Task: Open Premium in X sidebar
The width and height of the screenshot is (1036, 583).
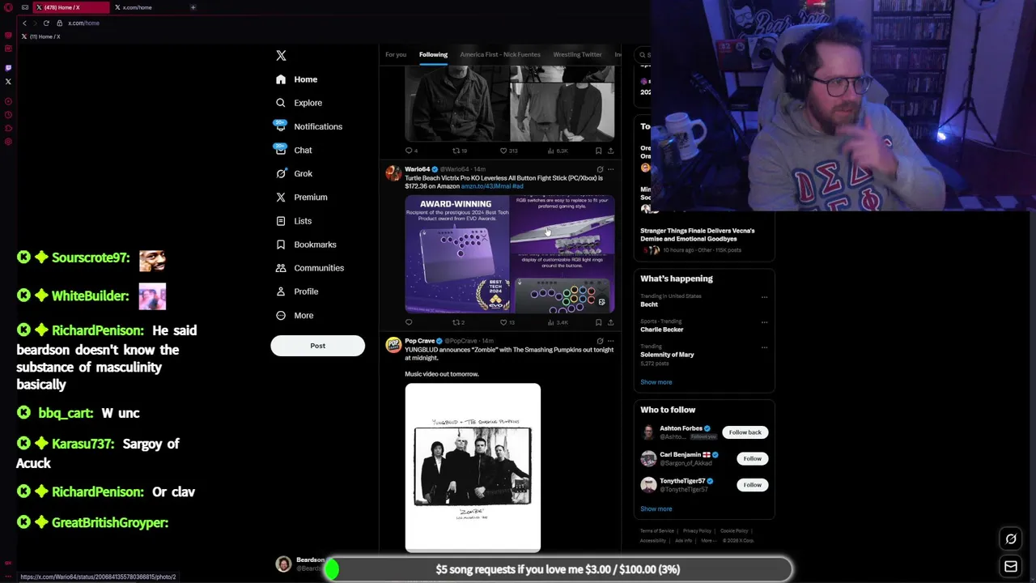Action: coord(301,197)
